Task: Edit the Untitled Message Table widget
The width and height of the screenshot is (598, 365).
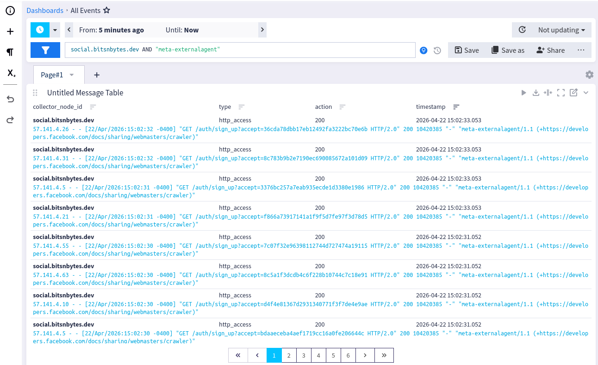Action: [573, 93]
